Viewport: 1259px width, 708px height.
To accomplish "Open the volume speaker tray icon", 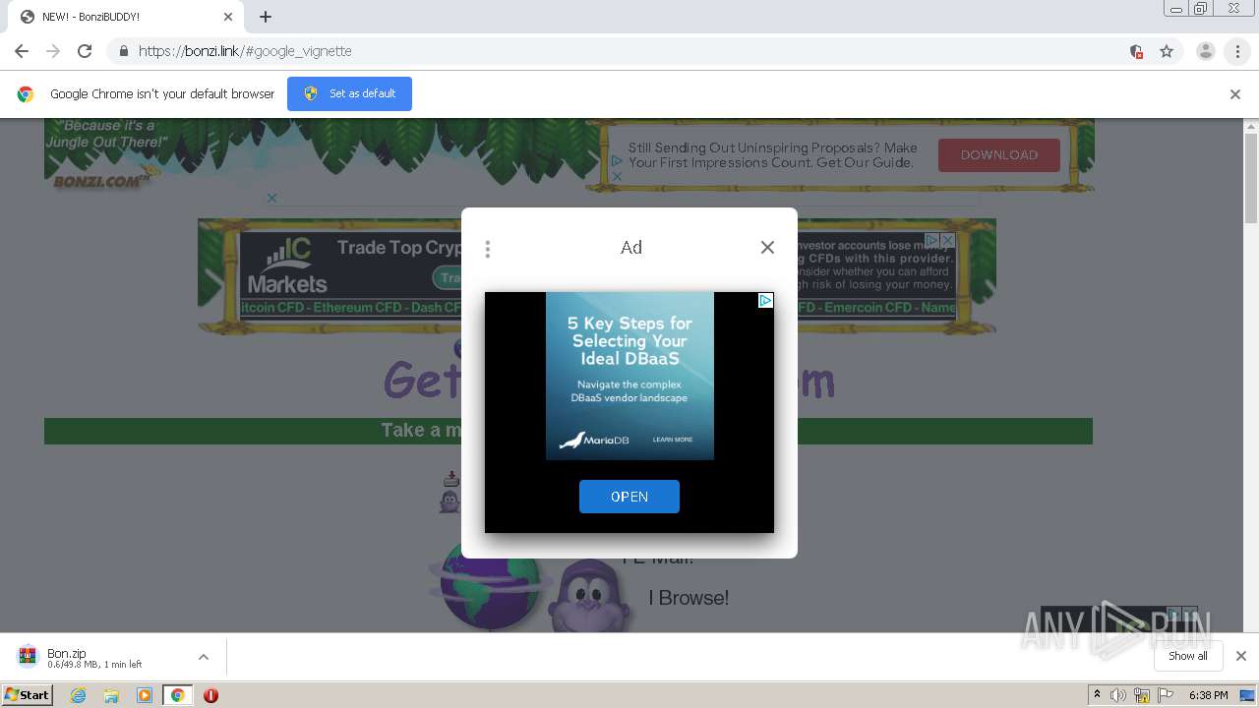I will [1118, 695].
